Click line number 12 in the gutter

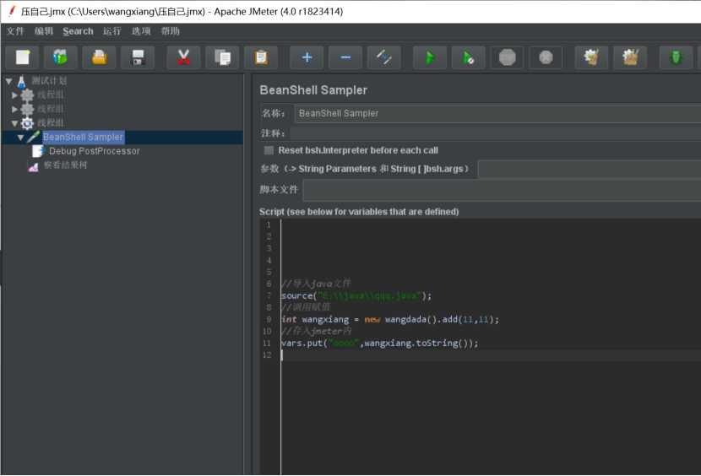[x=268, y=354]
